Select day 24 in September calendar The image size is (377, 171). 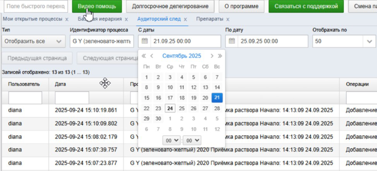170,109
